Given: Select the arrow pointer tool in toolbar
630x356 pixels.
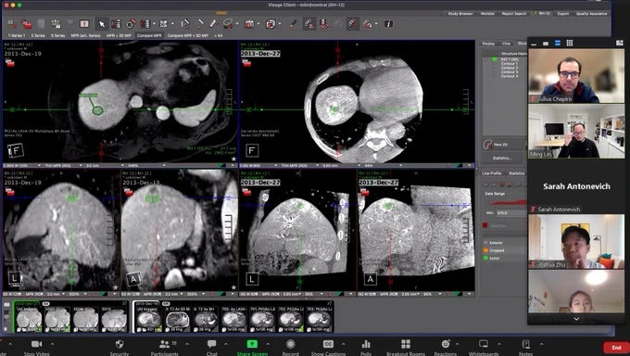Looking at the screenshot, I should coord(102,24).
